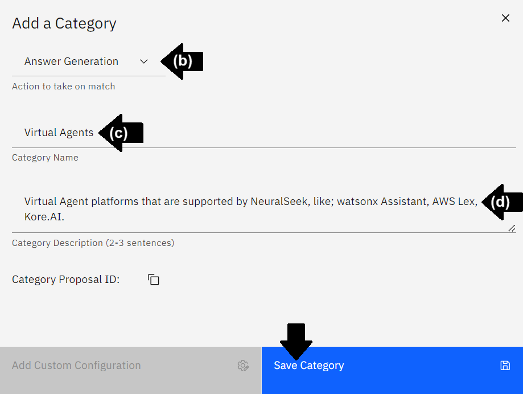523x394 pixels.
Task: Focus the Virtual Agents category name field
Action: [x=264, y=133]
